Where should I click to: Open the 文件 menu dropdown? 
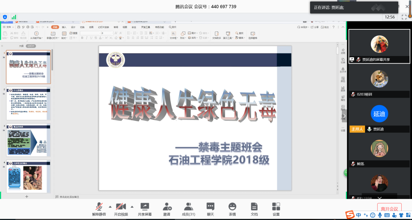point(9,27)
